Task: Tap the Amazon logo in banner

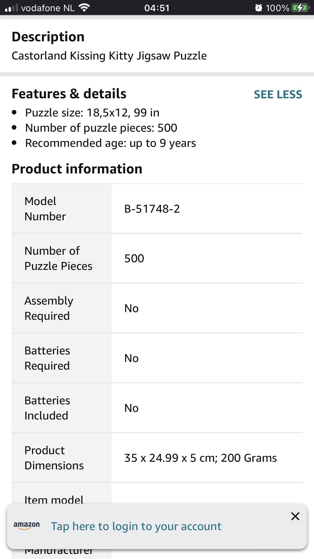Action: [x=27, y=526]
